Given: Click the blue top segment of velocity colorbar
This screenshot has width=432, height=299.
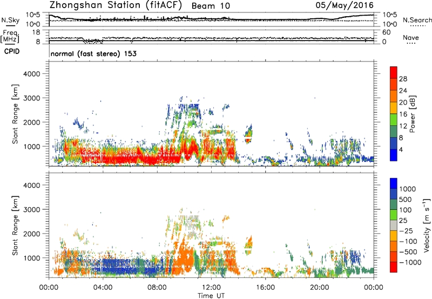Looking at the screenshot, I should tap(394, 184).
